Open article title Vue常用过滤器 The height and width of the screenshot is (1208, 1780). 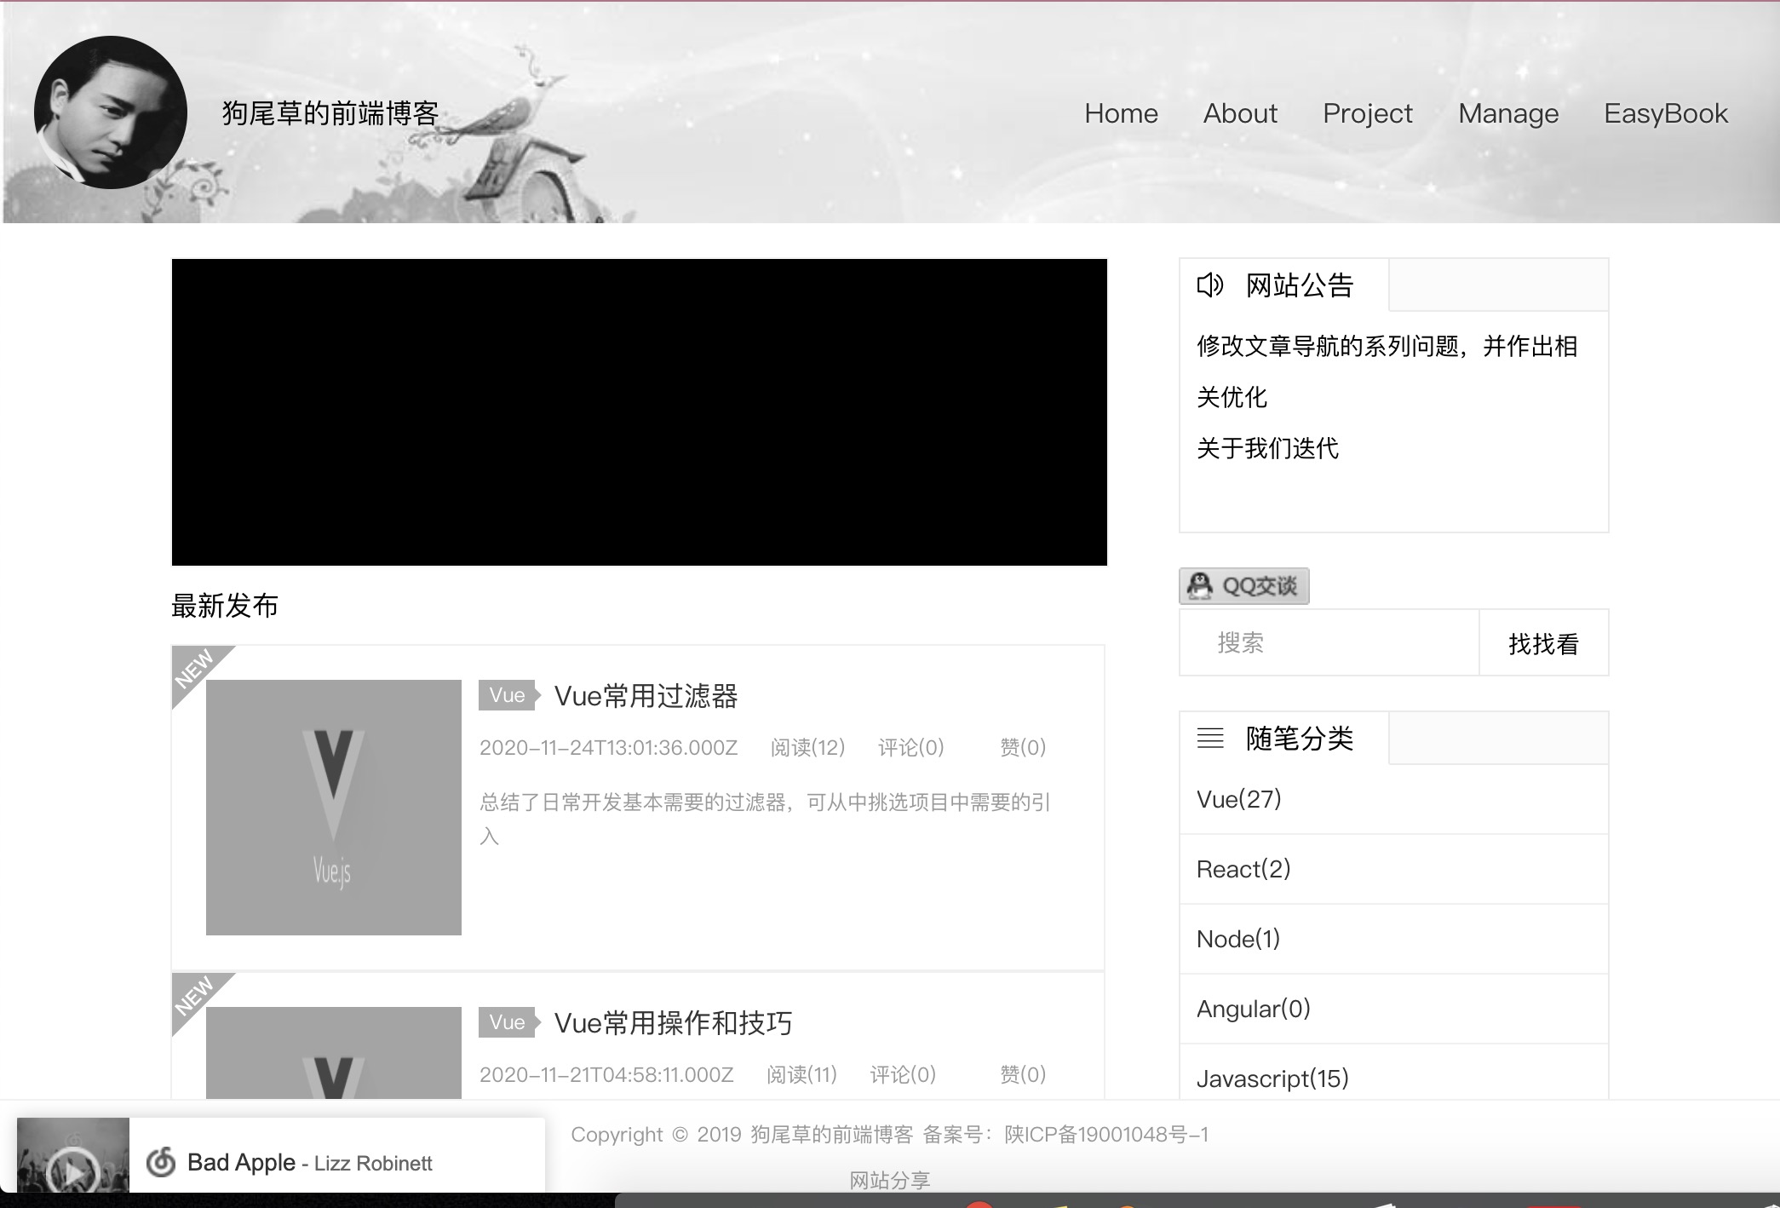click(x=646, y=696)
